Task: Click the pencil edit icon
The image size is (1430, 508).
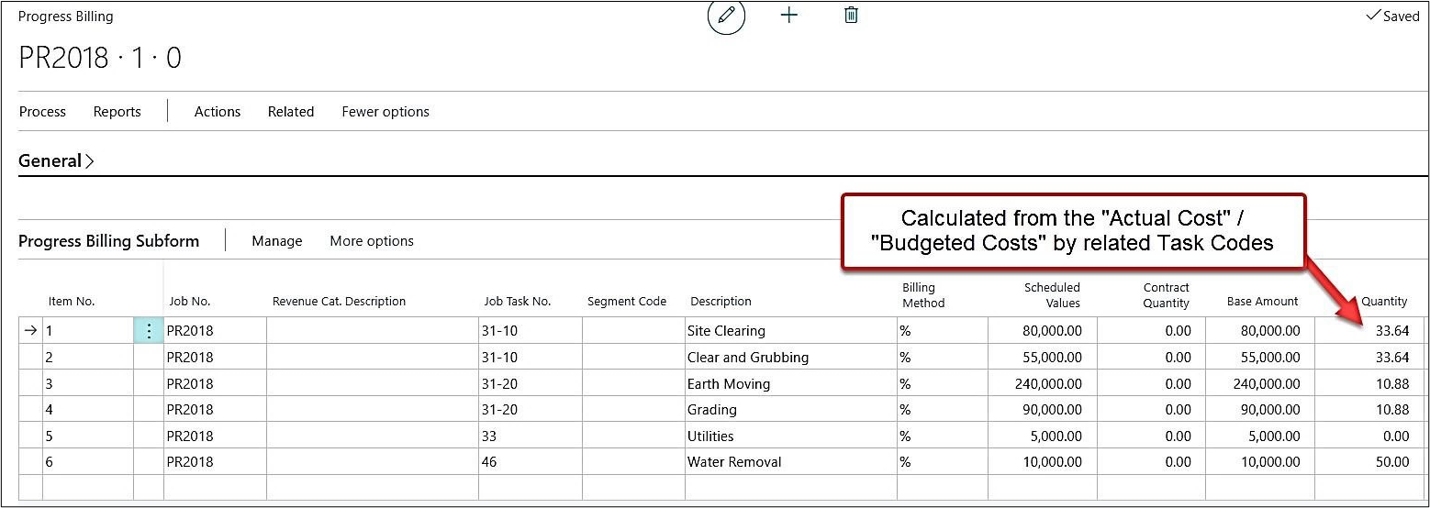Action: coord(726,17)
